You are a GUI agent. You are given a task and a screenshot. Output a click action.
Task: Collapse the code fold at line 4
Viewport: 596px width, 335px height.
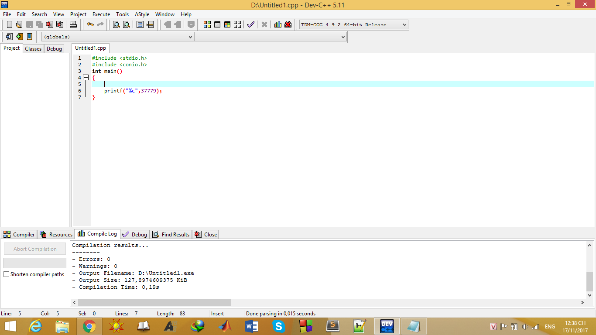(x=86, y=78)
